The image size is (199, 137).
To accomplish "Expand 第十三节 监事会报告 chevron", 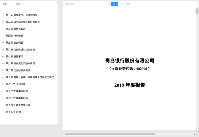I will [x=3, y=98].
